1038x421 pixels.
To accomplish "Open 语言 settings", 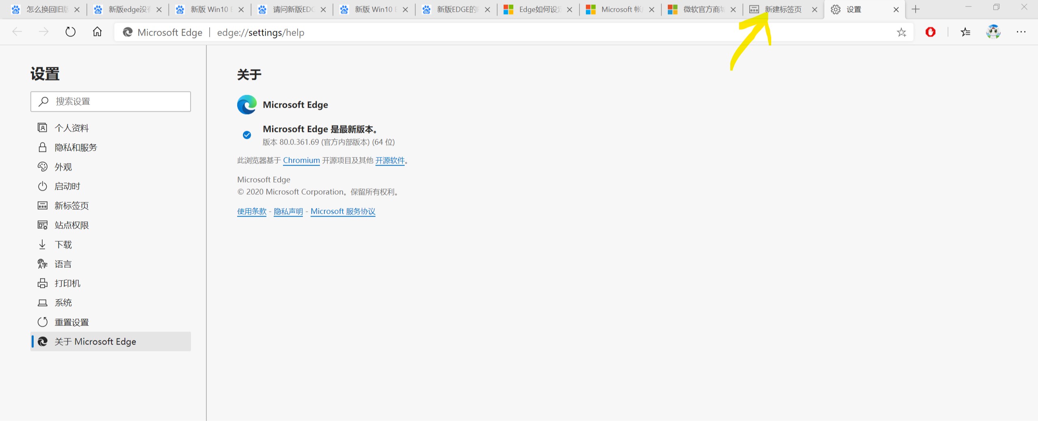I will 110,264.
